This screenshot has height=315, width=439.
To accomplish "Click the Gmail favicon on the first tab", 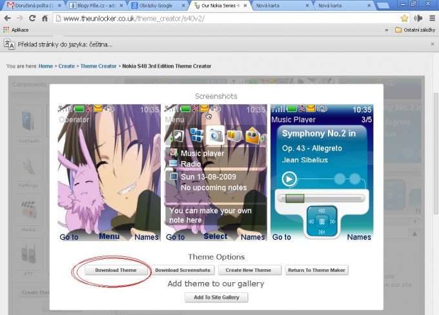I will [10, 5].
